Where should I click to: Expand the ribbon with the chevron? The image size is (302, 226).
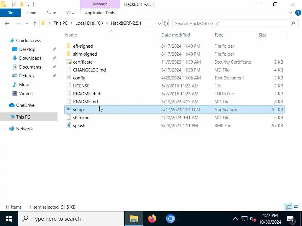point(290,13)
